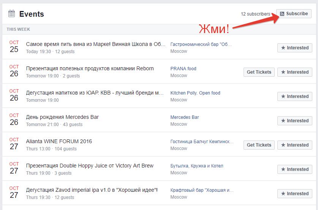Click 'Thurs 13:00 · 104 guests' text
318x210 pixels.
click(x=51, y=149)
